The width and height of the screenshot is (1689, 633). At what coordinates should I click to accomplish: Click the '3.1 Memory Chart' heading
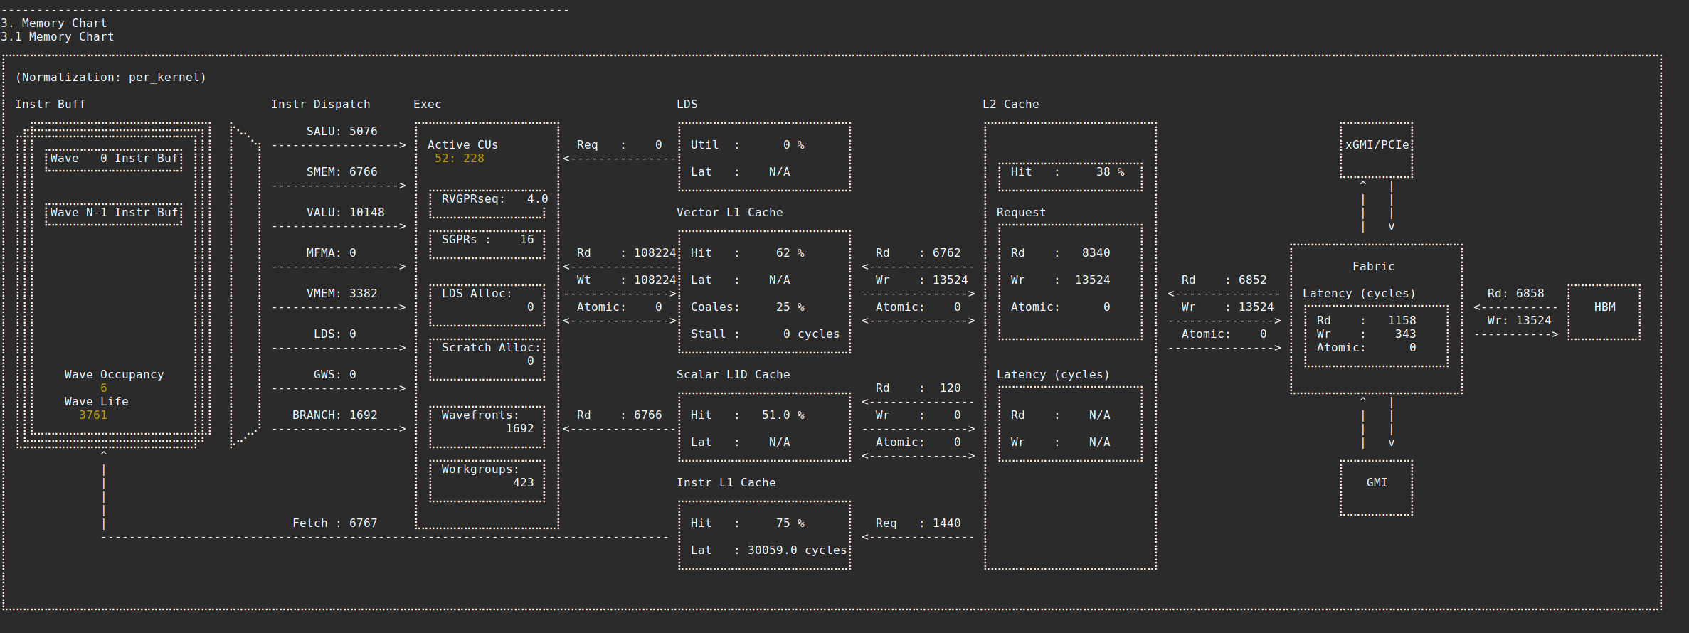[x=57, y=37]
